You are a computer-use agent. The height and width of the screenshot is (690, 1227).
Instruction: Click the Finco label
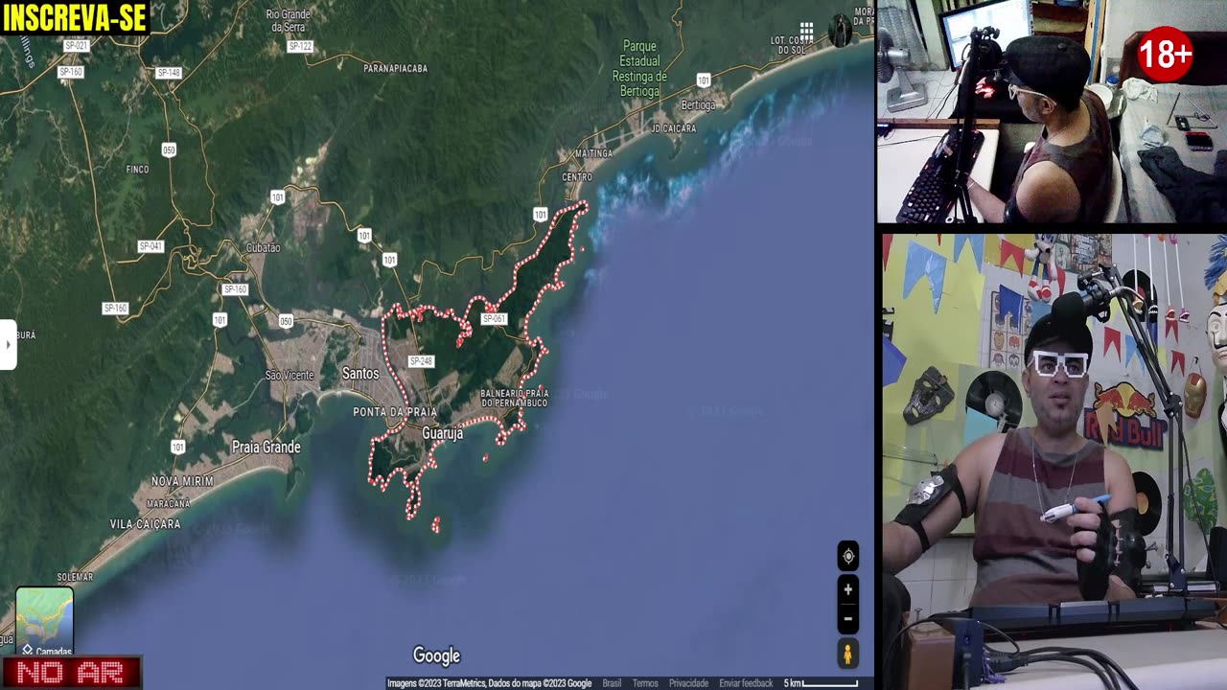[x=137, y=169]
